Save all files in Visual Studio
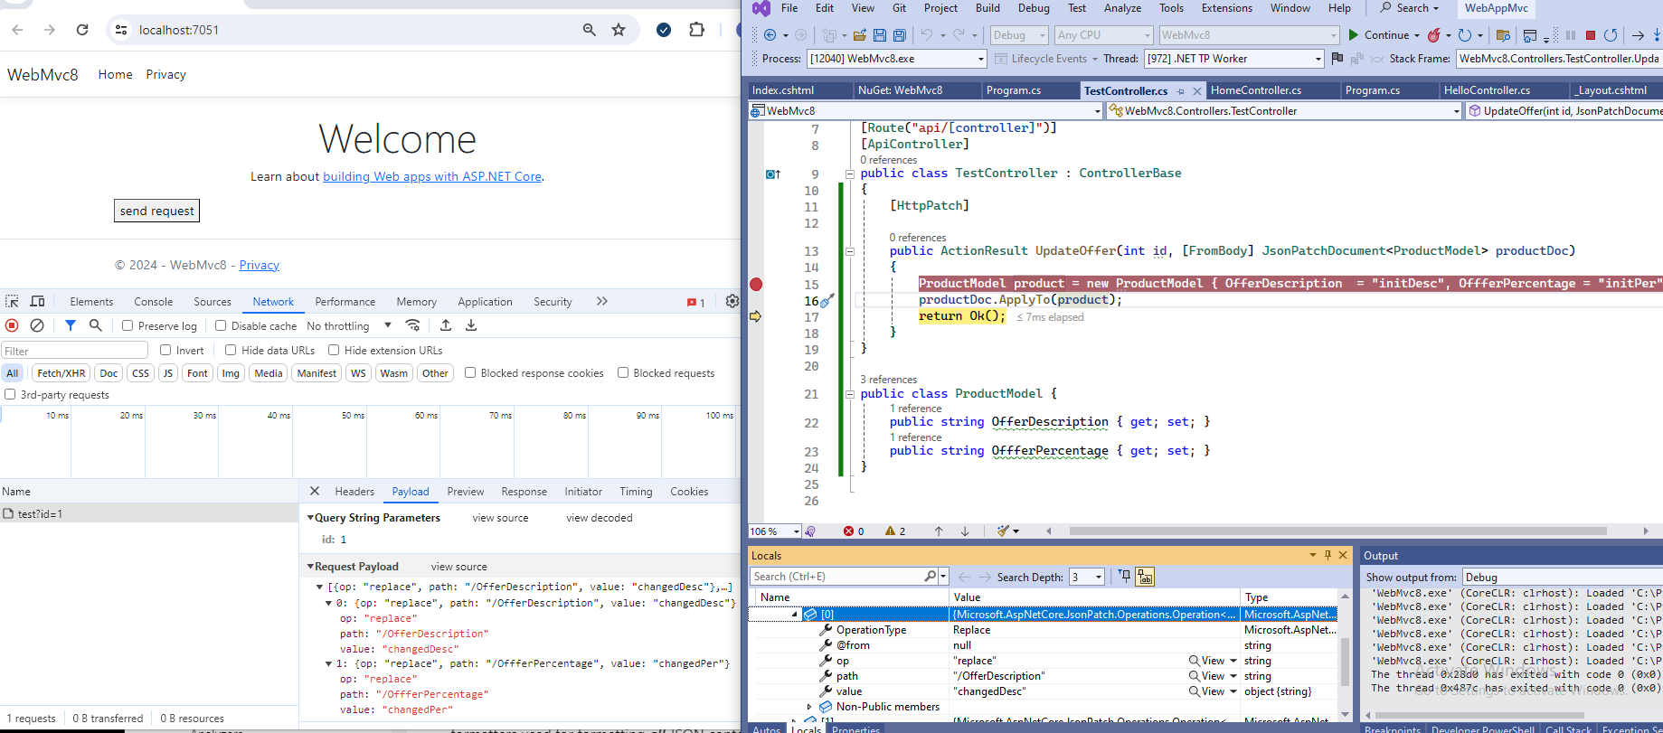The height and width of the screenshot is (733, 1663). 900,35
